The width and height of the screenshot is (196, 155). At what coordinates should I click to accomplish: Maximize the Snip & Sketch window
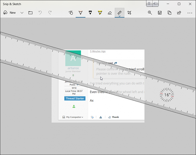179,4
